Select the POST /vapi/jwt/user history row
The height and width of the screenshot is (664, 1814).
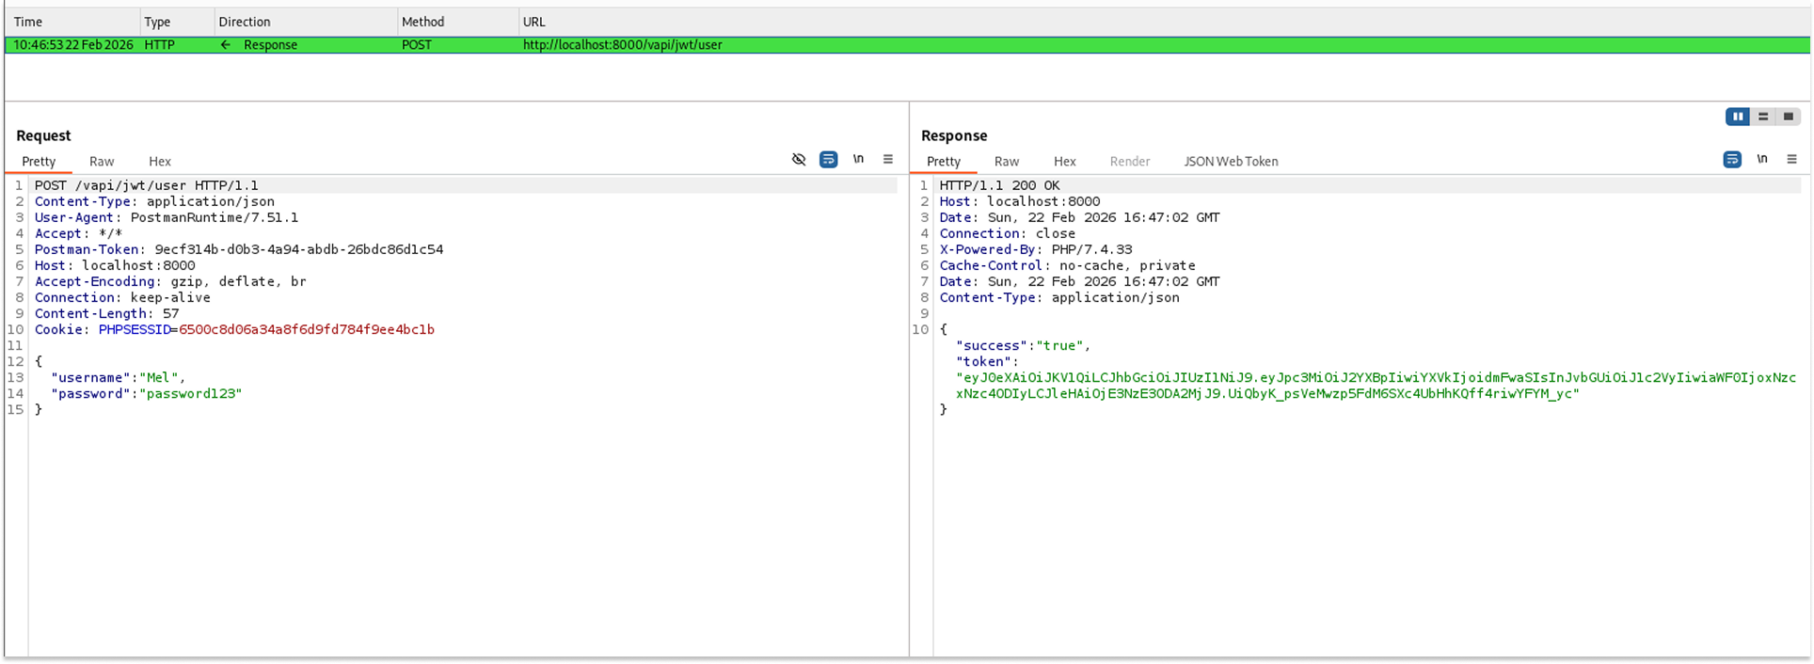pyautogui.click(x=621, y=45)
